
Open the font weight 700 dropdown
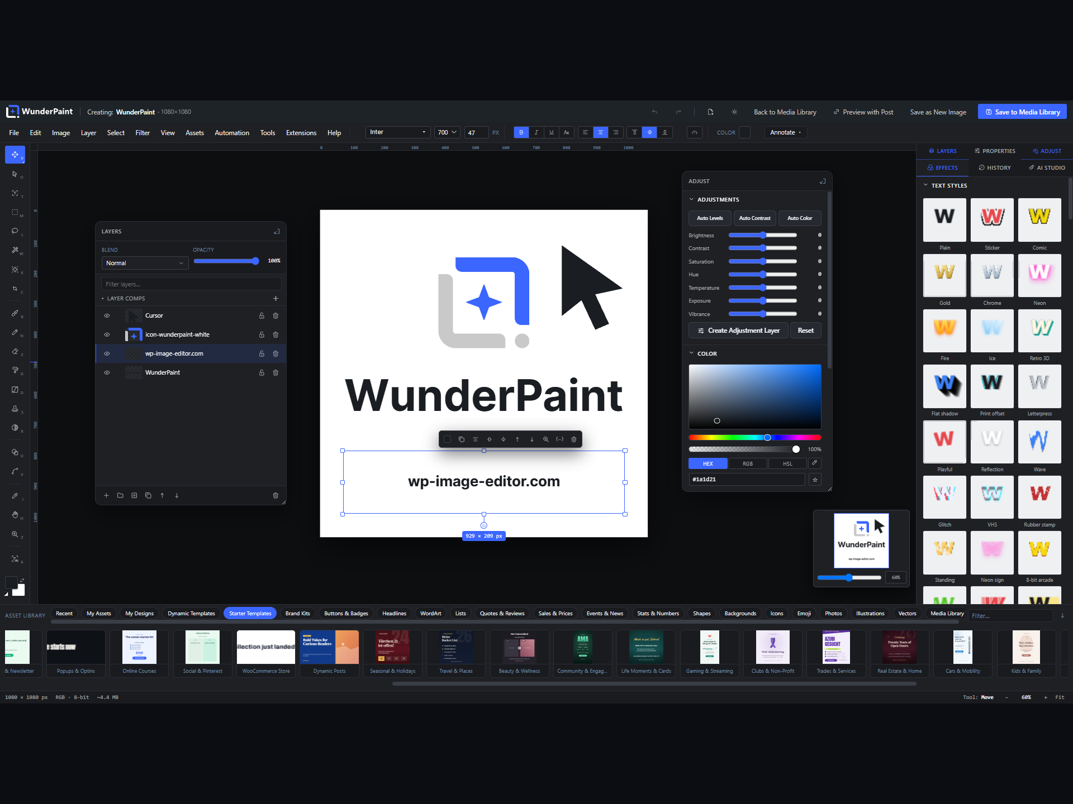pyautogui.click(x=447, y=132)
